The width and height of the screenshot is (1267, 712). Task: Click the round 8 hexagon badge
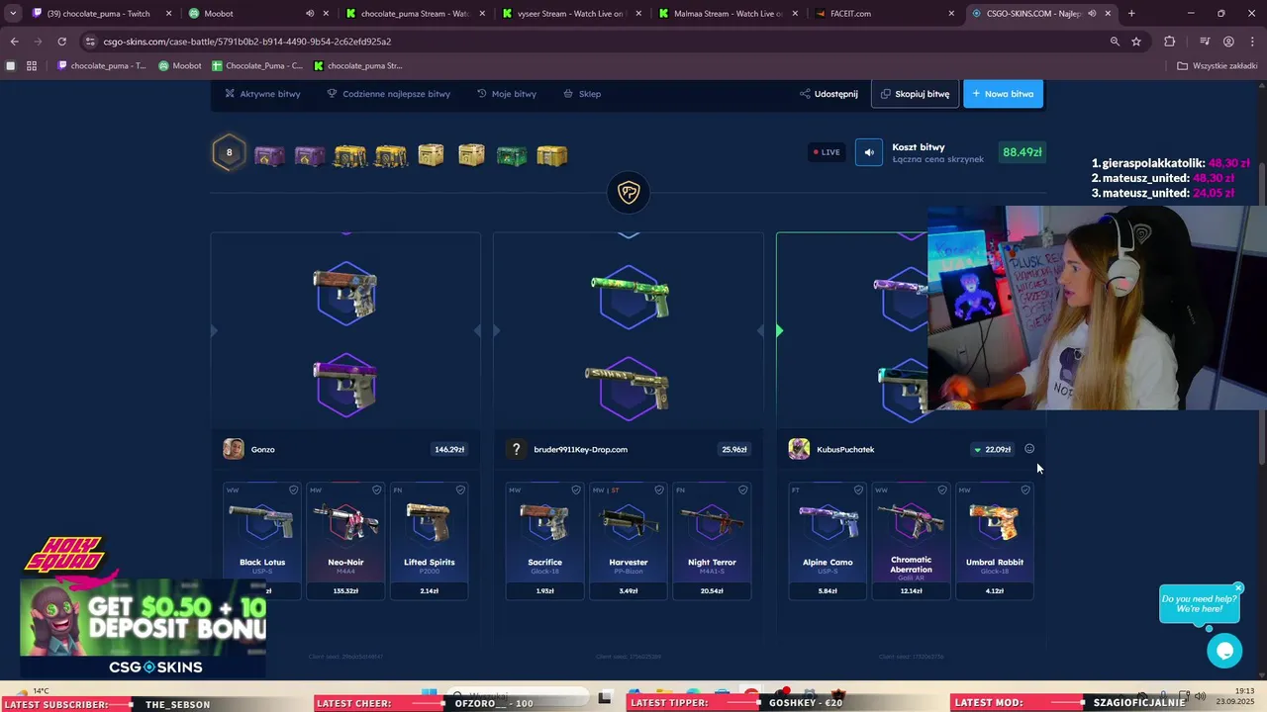tap(229, 152)
